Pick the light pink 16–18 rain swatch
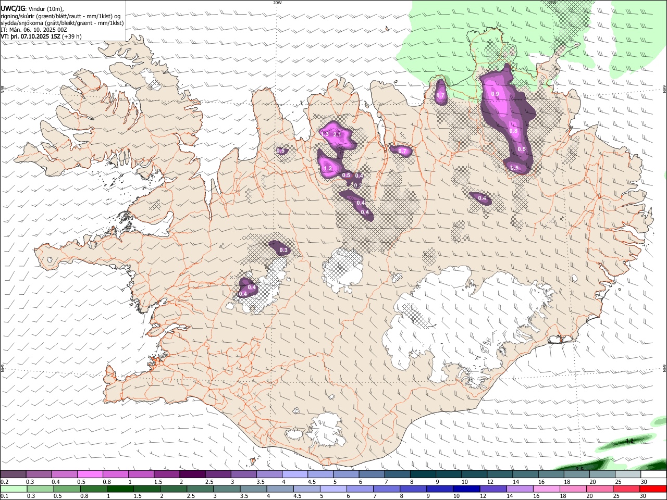 tap(546, 489)
